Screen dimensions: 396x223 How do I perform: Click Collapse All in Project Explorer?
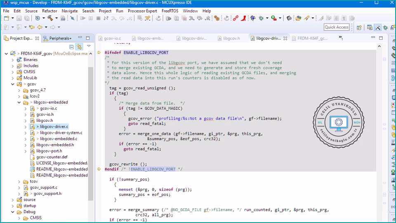(71, 47)
